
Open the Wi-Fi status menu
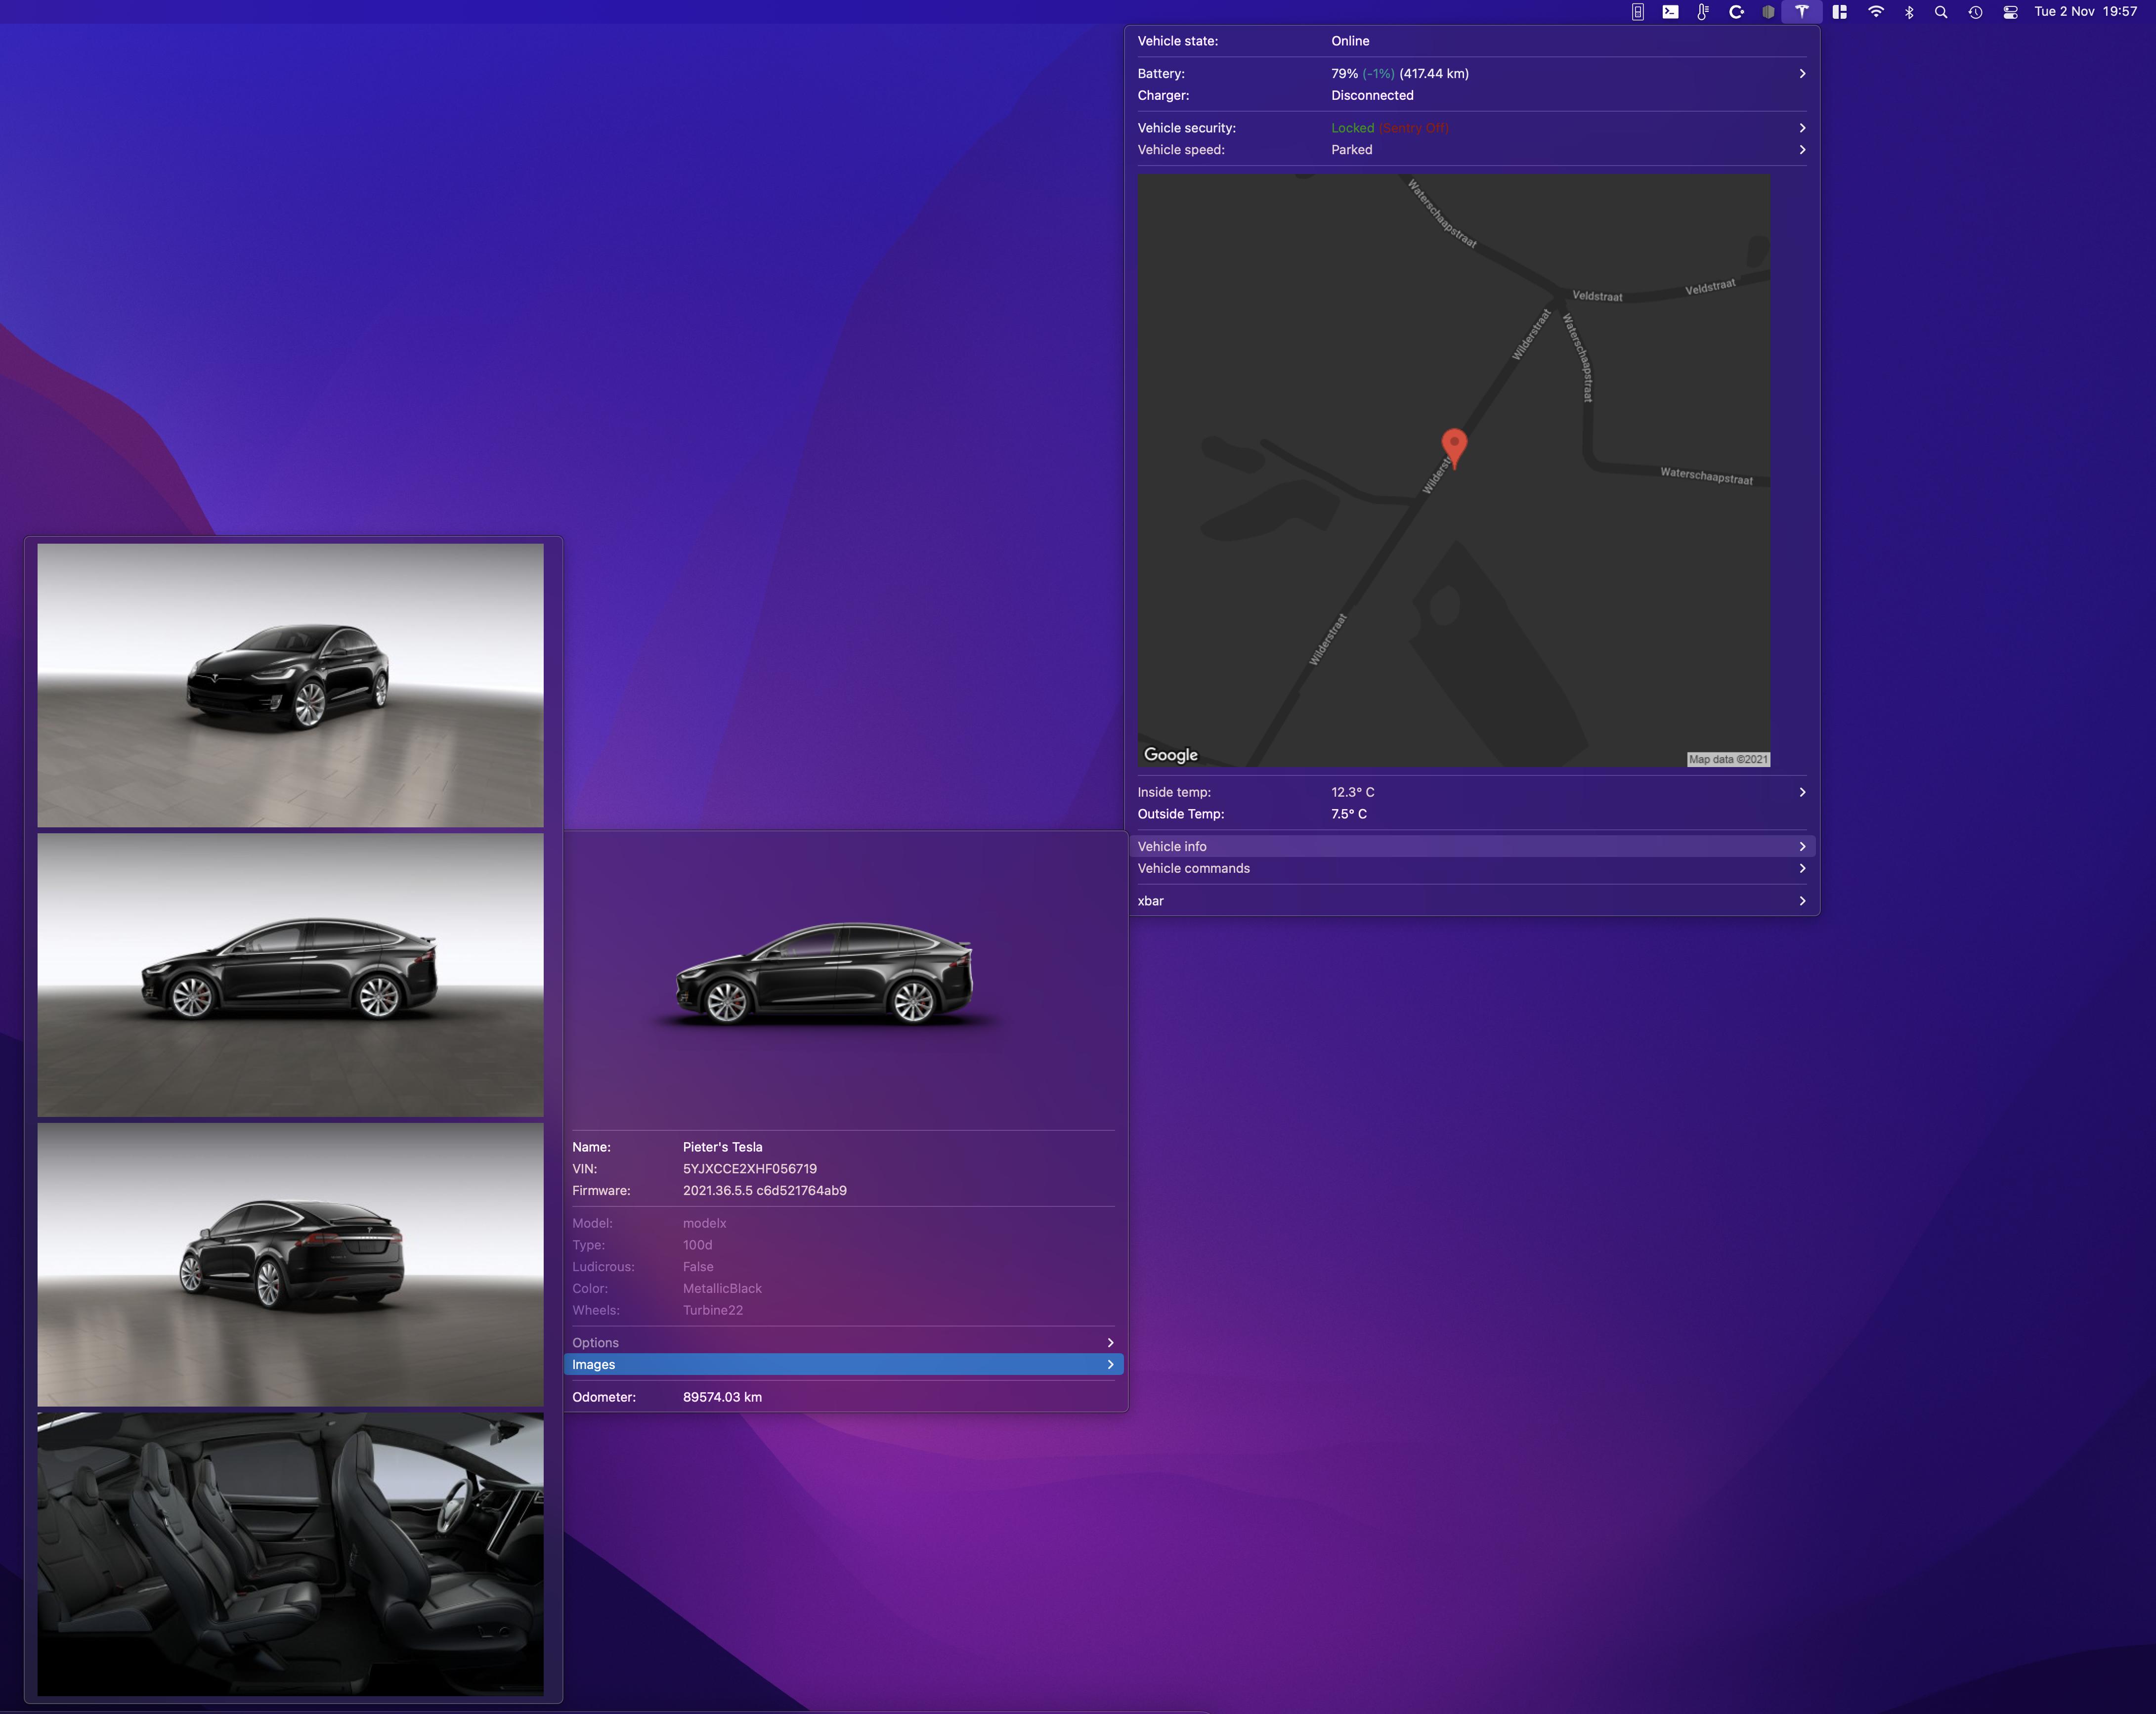[x=1876, y=12]
